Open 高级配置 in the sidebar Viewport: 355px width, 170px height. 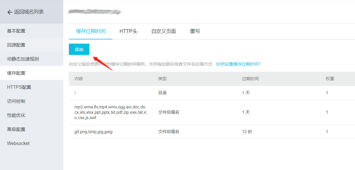pos(16,129)
